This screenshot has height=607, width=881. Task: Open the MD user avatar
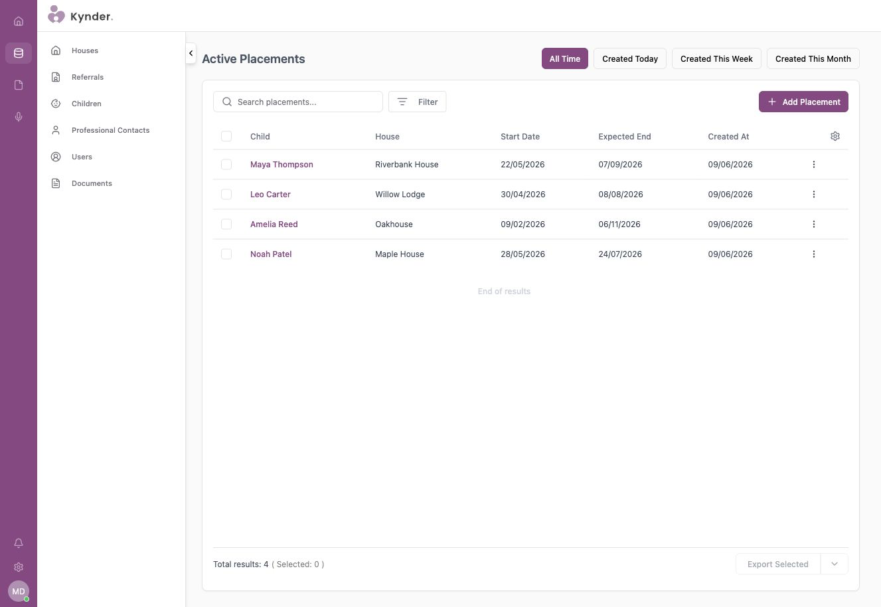tap(19, 591)
